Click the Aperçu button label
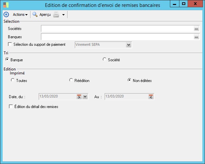205x164 pixels. 45,15
